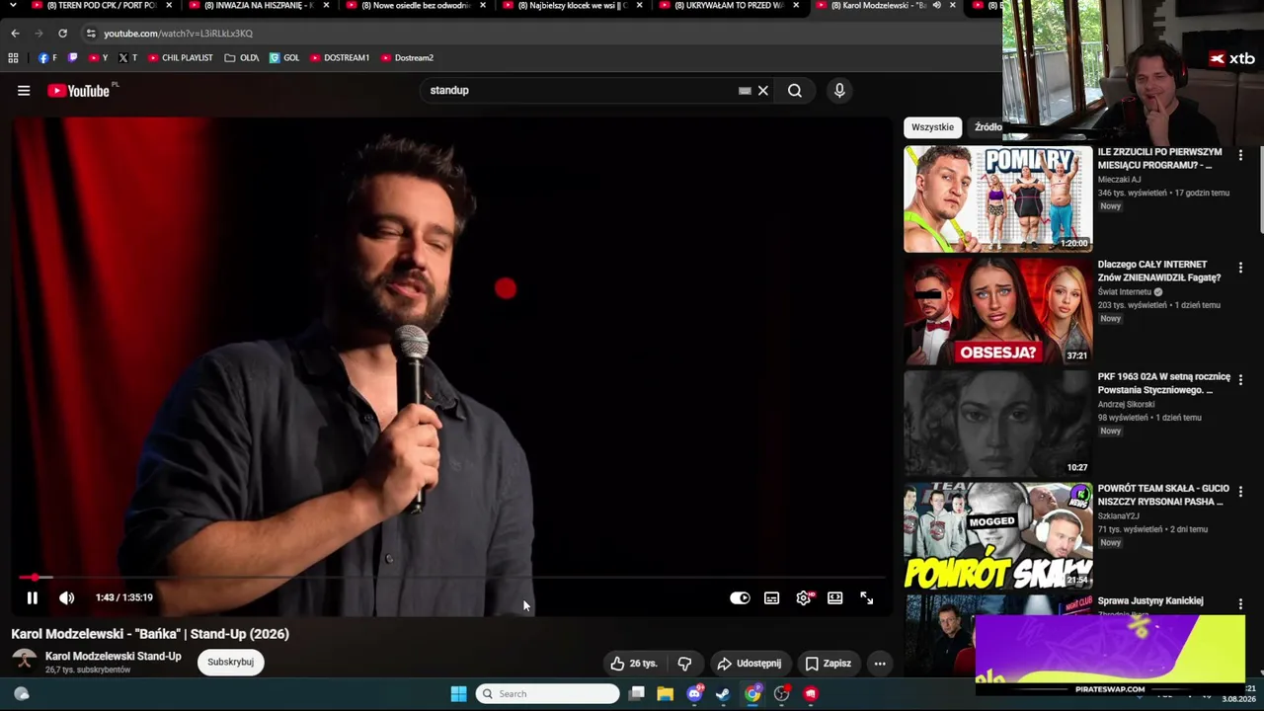Select the Źródło filter chip

tap(987, 126)
